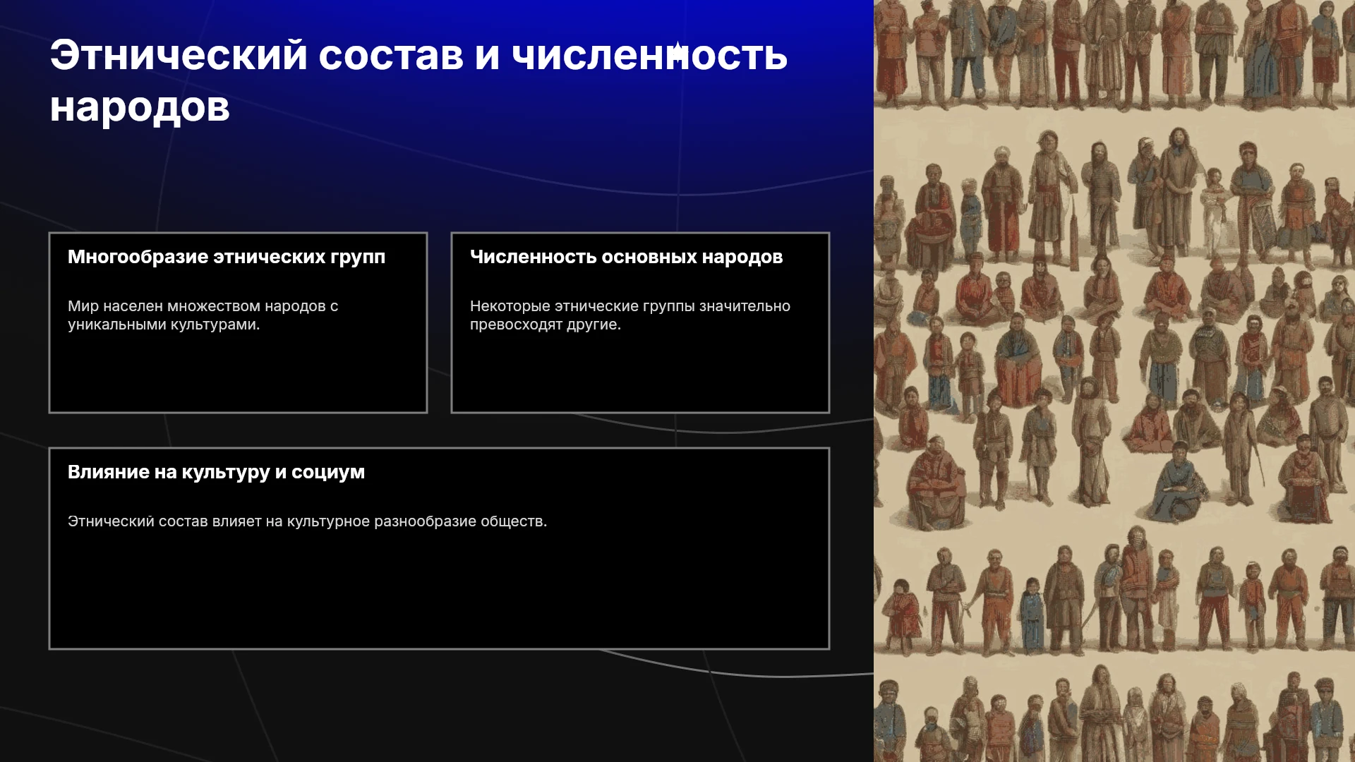Click empty lower area of the Влияние card
1355x762 pixels.
(x=439, y=593)
